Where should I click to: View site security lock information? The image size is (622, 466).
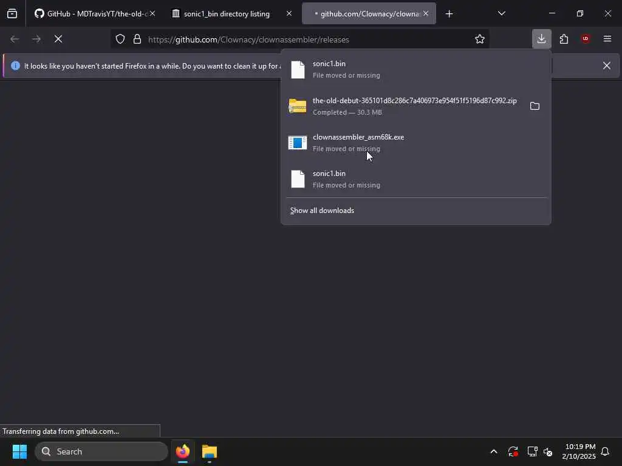coord(137,39)
